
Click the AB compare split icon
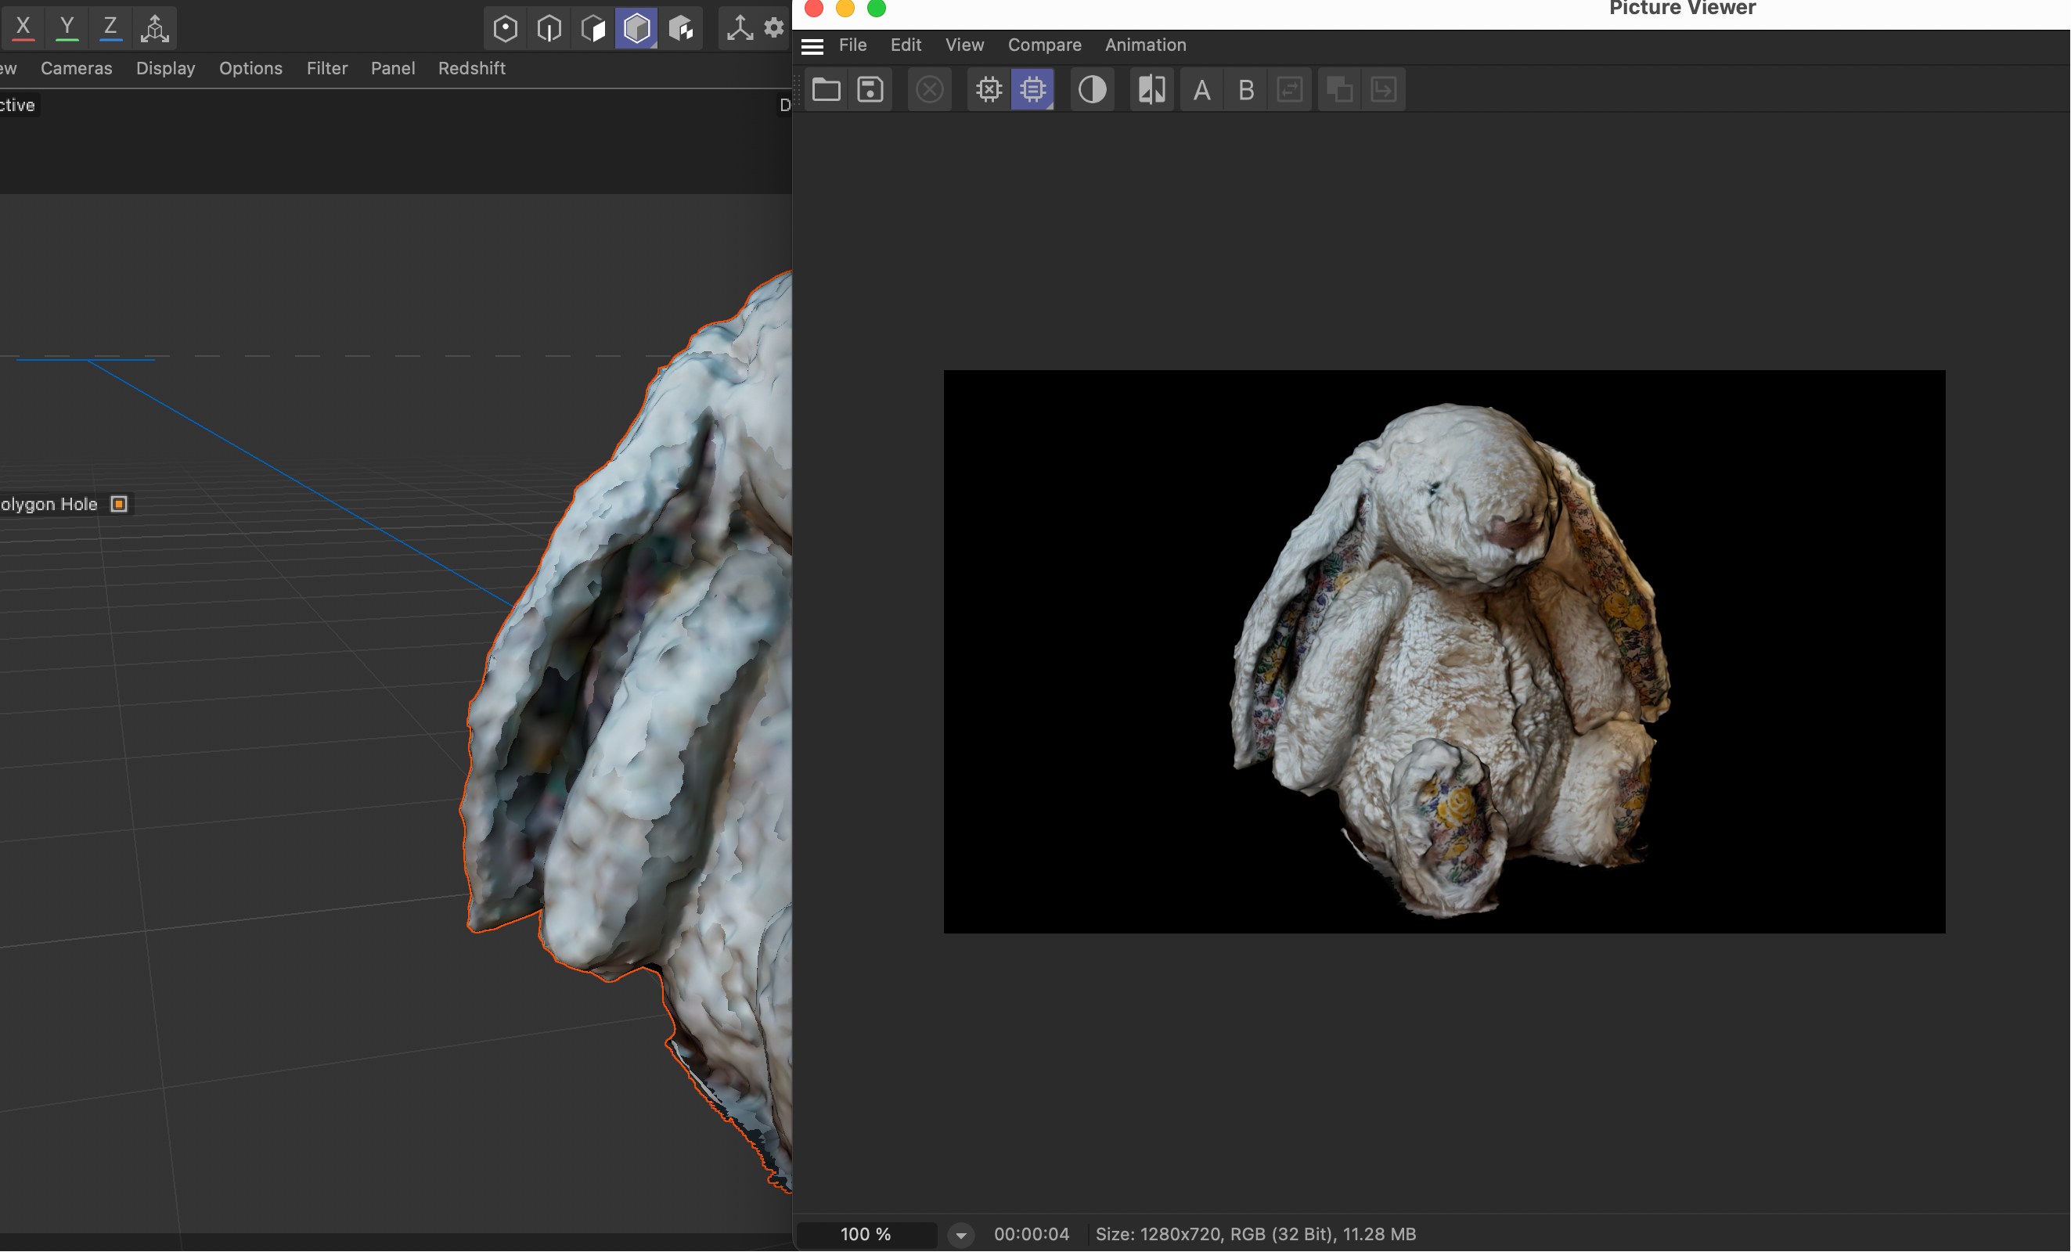coord(1151,89)
